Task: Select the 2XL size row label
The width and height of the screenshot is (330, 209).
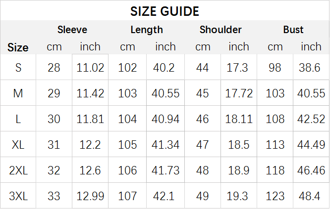Action: tap(18, 170)
